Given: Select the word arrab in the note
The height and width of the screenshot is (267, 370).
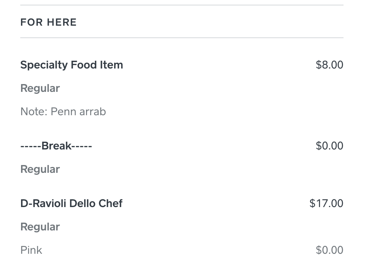Looking at the screenshot, I should (x=93, y=112).
